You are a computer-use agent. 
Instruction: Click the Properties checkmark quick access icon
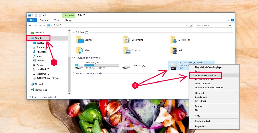pos(36,15)
